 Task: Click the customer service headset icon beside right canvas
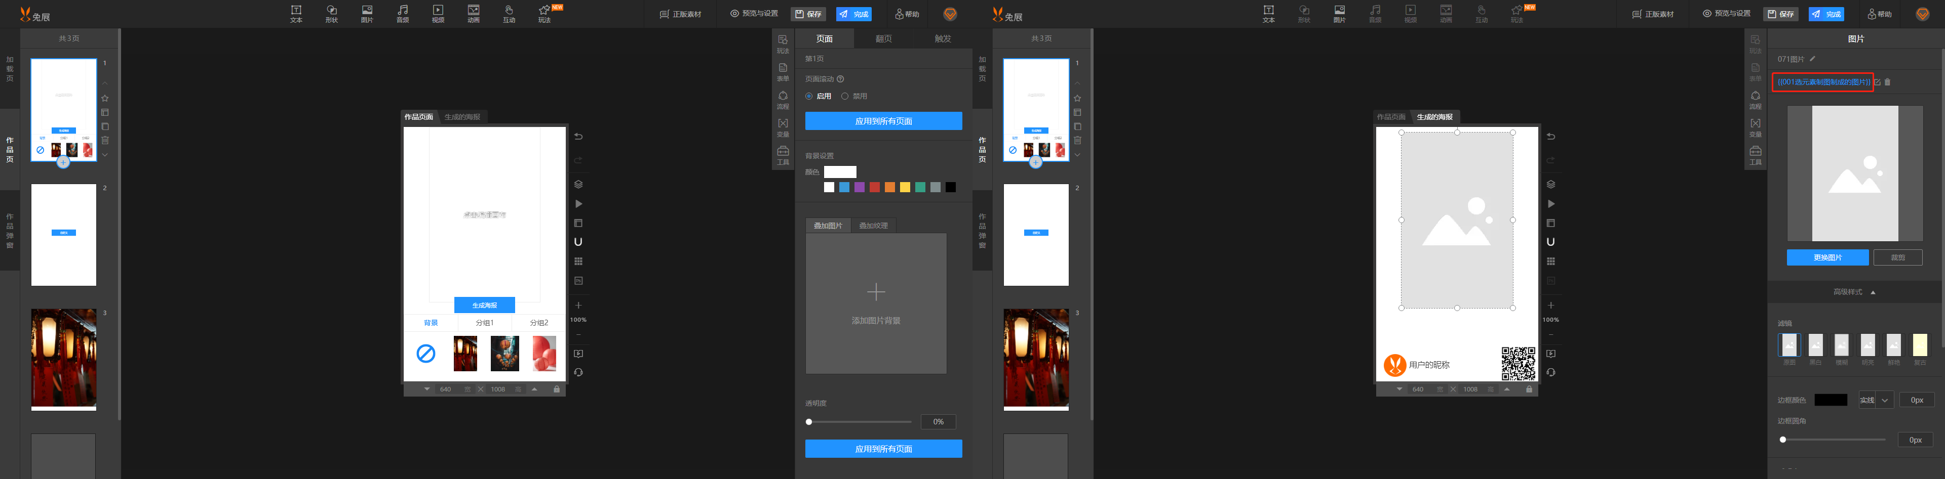tap(1551, 372)
